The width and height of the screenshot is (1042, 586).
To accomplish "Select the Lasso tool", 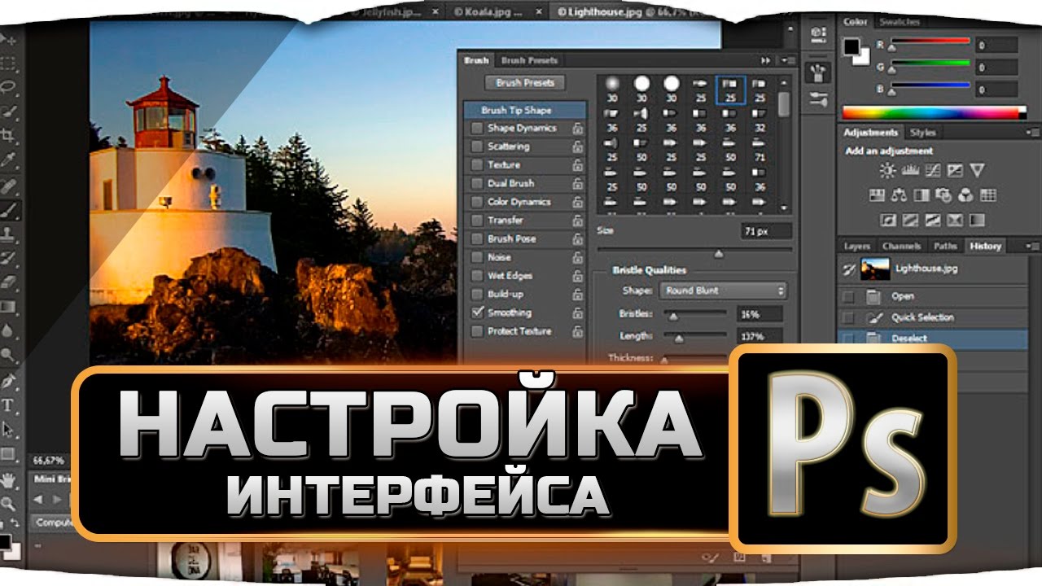I will tap(9, 86).
